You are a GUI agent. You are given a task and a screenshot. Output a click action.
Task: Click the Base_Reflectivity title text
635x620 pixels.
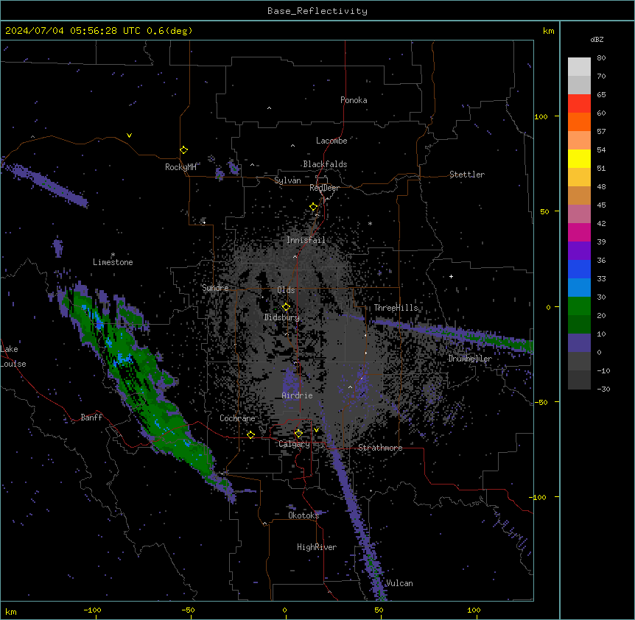(317, 11)
